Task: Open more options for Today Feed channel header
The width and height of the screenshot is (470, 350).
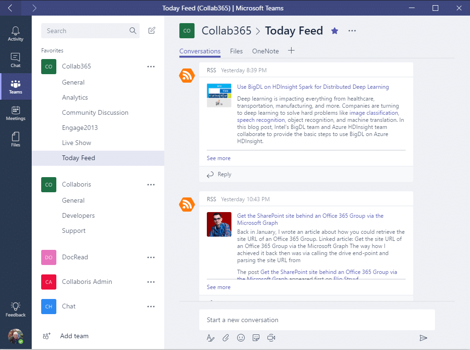Action: click(x=352, y=31)
